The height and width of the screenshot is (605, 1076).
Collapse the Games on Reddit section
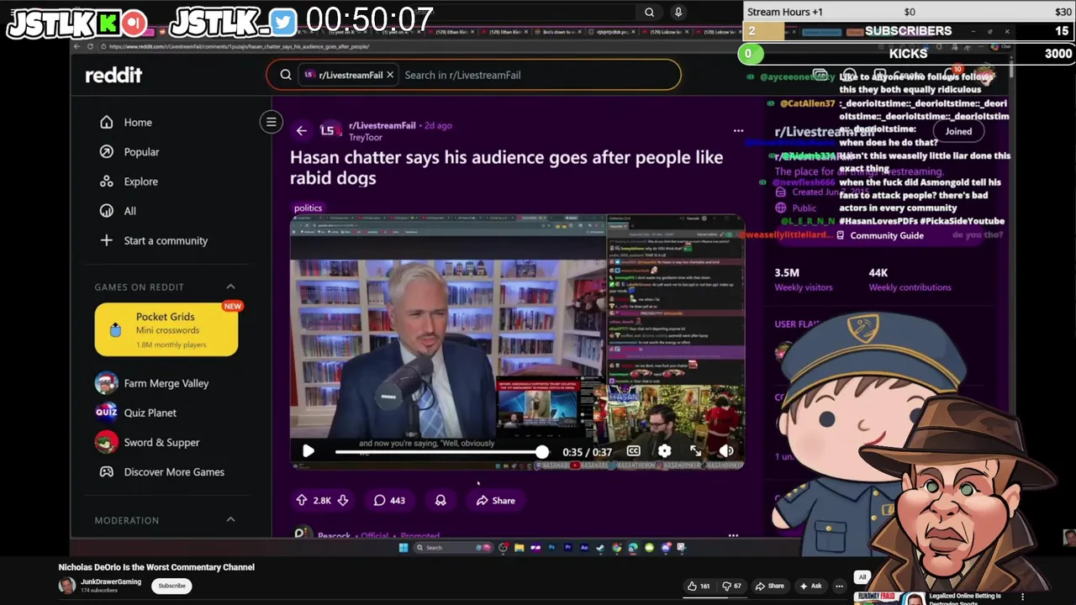230,287
